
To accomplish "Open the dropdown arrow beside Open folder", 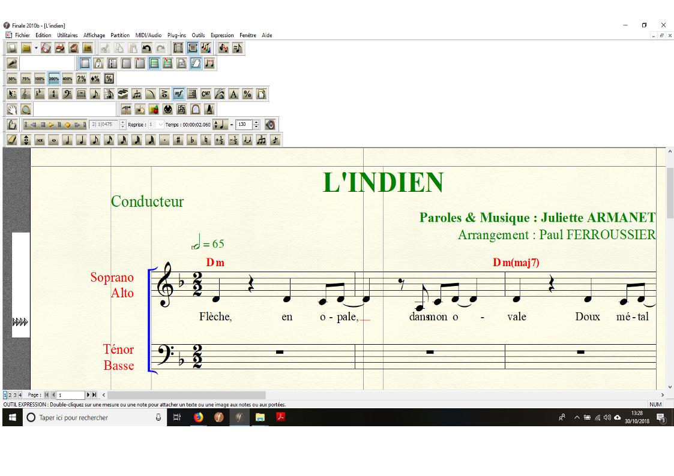I will tap(36, 47).
